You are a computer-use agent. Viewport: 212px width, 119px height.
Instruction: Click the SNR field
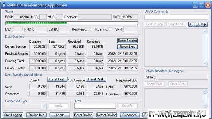131,29
